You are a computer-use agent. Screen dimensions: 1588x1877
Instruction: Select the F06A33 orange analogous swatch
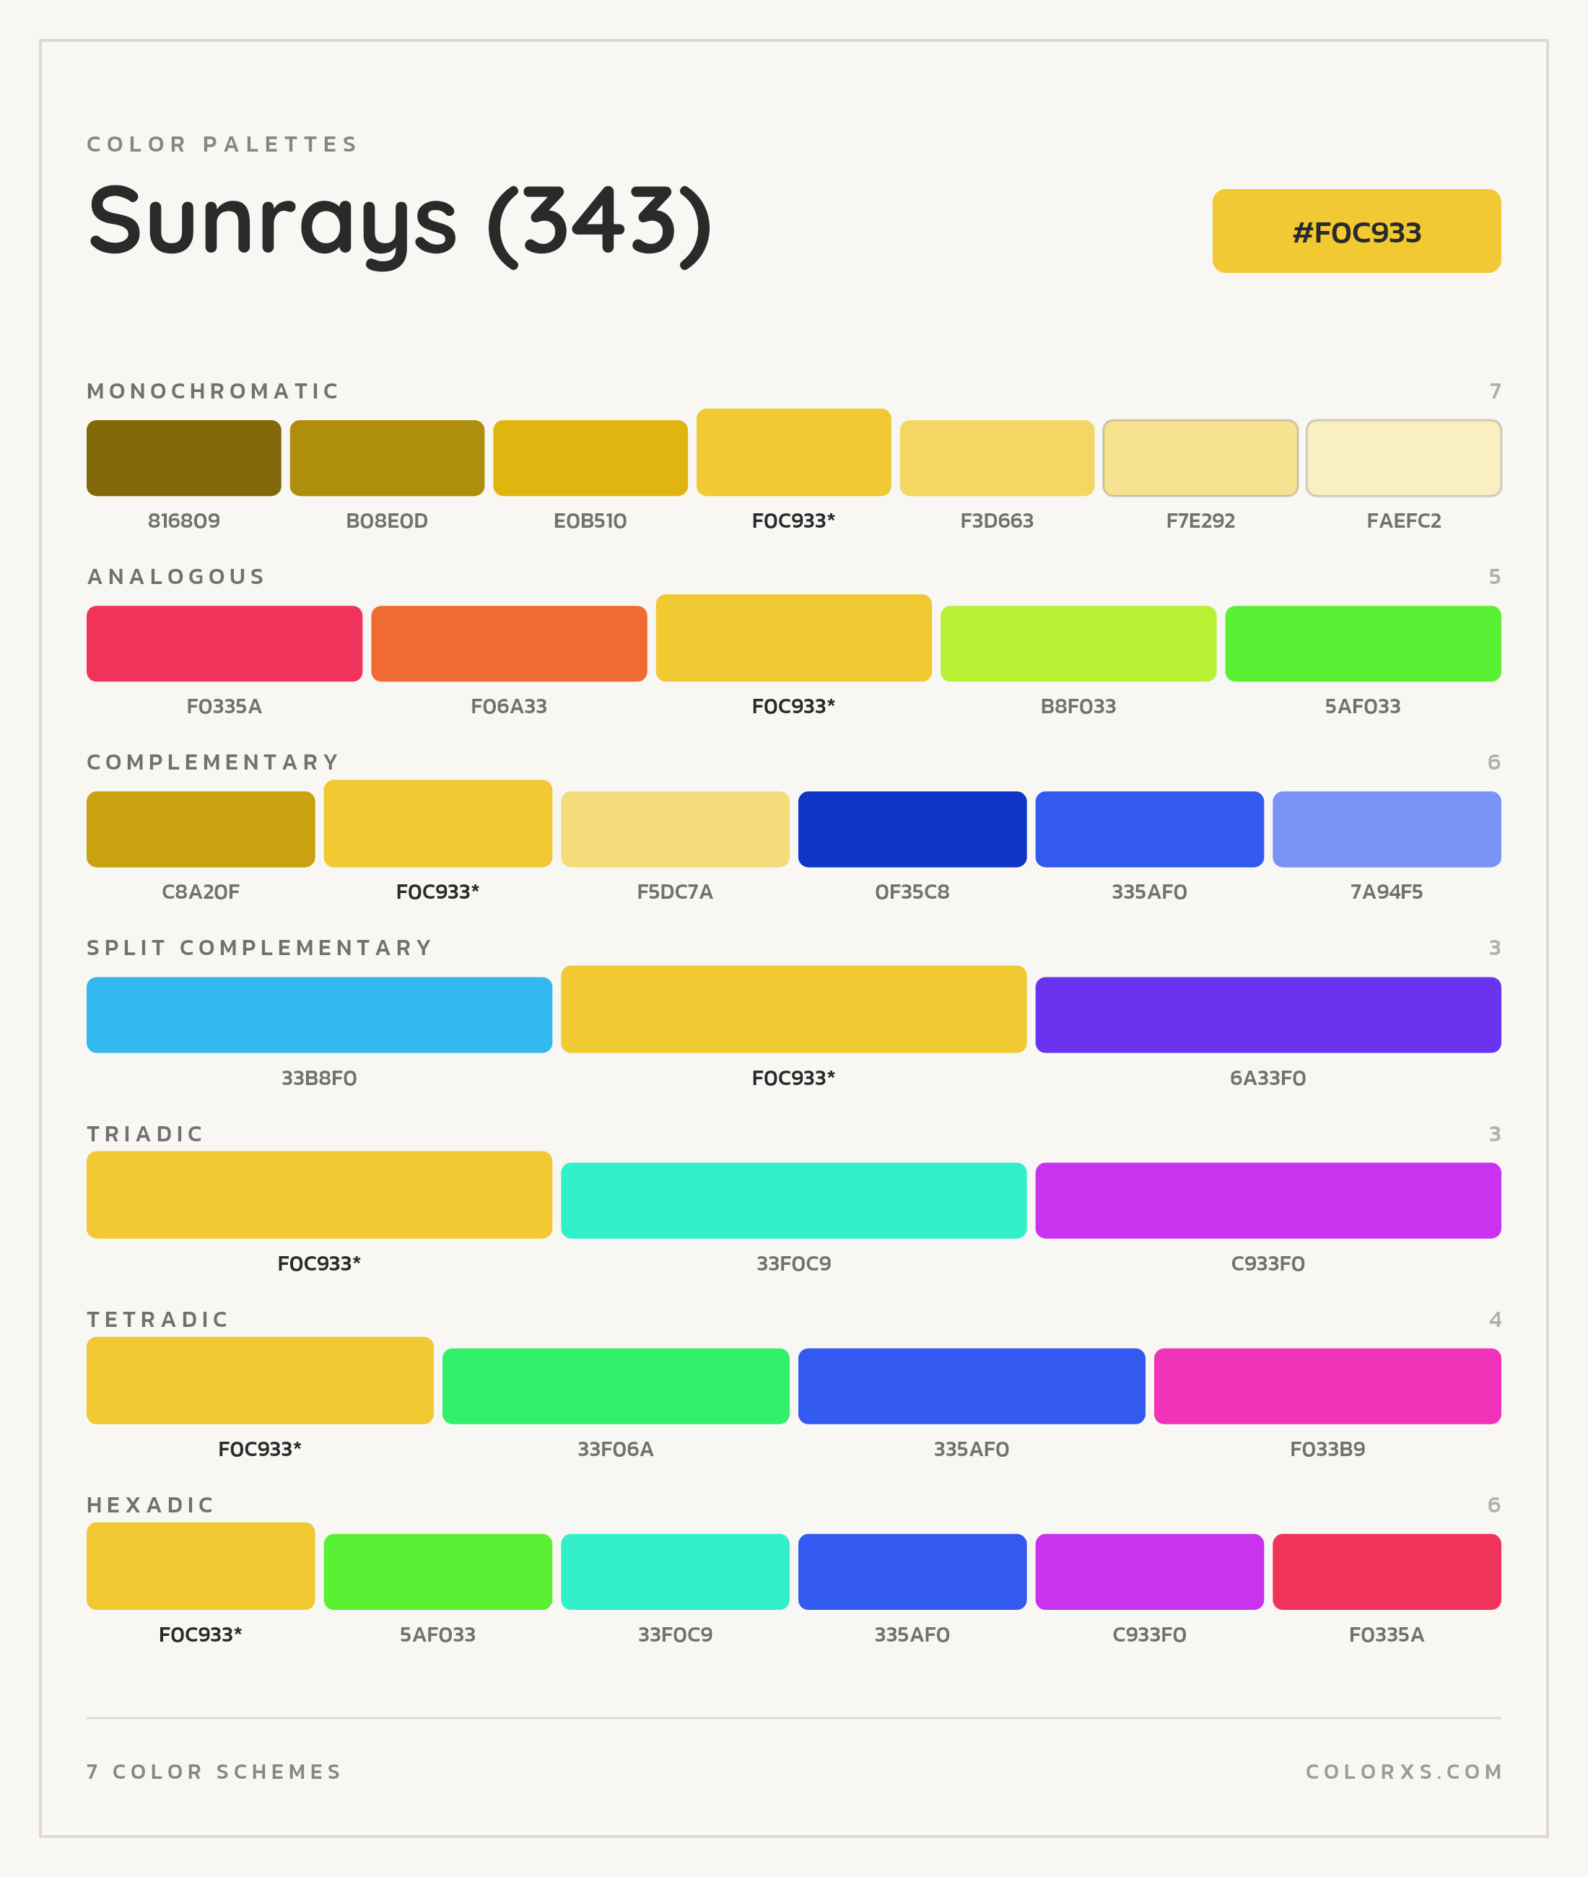coord(509,643)
